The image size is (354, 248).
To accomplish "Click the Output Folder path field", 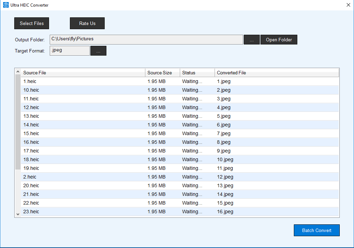I will [146, 40].
